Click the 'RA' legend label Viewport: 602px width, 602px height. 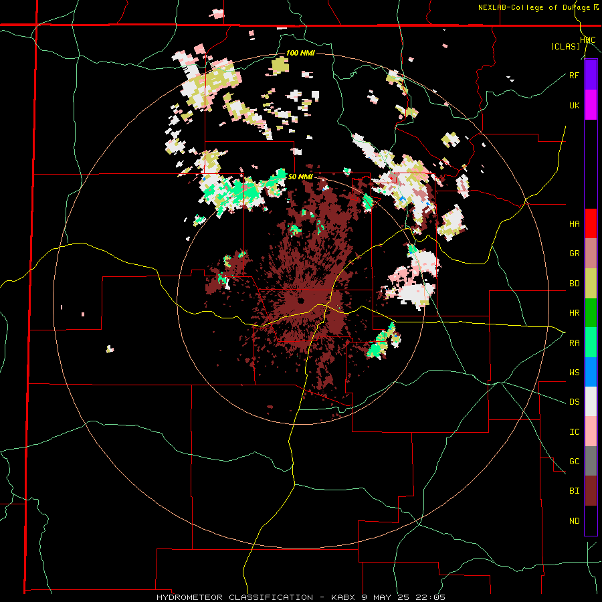coord(574,343)
